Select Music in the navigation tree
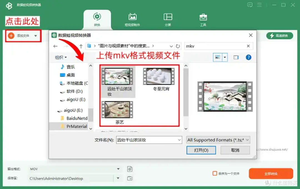Image resolution: width=300 pixels, height=189 pixels. (68, 67)
